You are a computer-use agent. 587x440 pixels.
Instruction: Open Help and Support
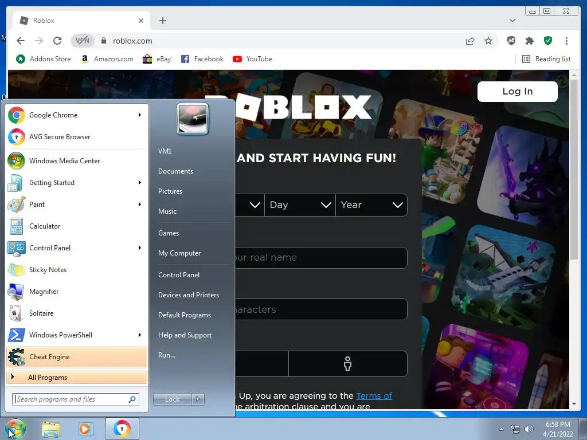[x=185, y=335]
